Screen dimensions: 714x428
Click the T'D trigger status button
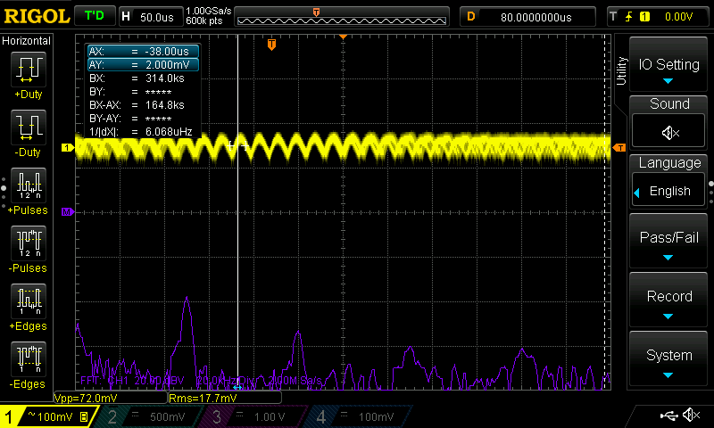93,16
